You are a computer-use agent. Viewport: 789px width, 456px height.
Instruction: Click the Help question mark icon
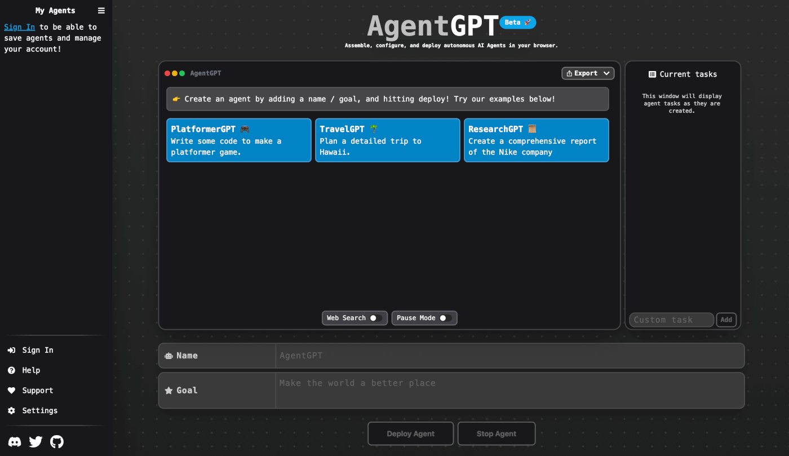pos(11,370)
